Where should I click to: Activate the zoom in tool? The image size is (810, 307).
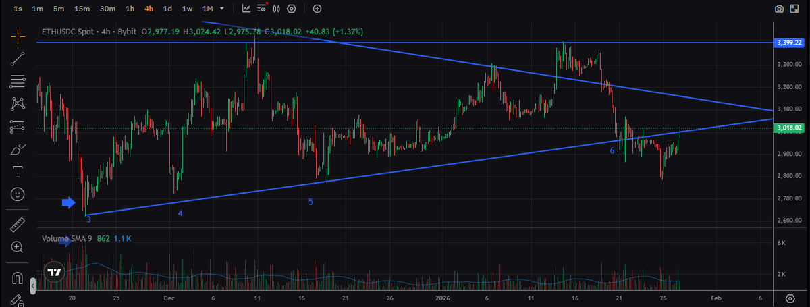pyautogui.click(x=18, y=247)
